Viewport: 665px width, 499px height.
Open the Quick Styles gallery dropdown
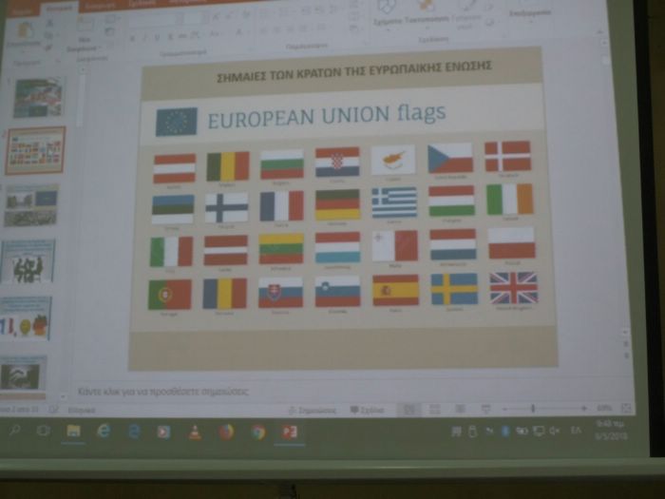point(465,14)
